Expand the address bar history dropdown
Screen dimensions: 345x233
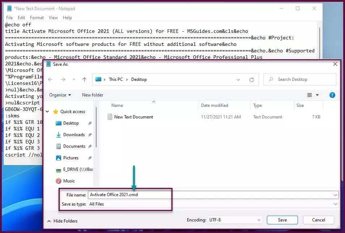[238, 79]
